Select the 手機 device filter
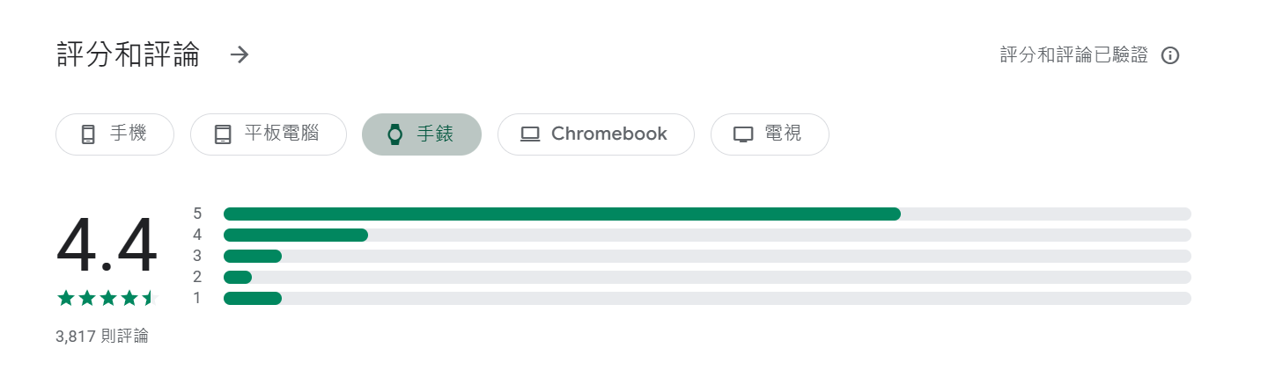This screenshot has height=377, width=1268. 114,134
